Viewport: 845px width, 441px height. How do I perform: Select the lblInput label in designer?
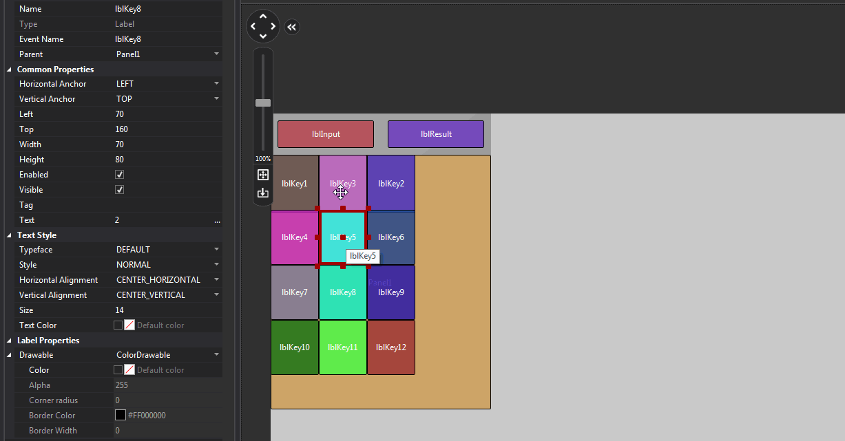point(326,134)
